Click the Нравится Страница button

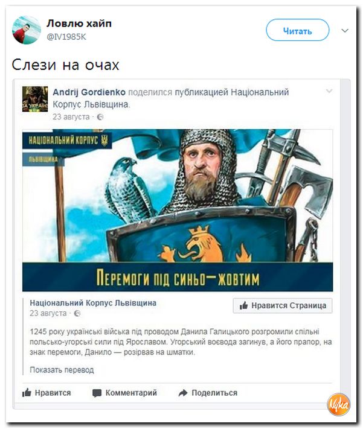click(283, 305)
